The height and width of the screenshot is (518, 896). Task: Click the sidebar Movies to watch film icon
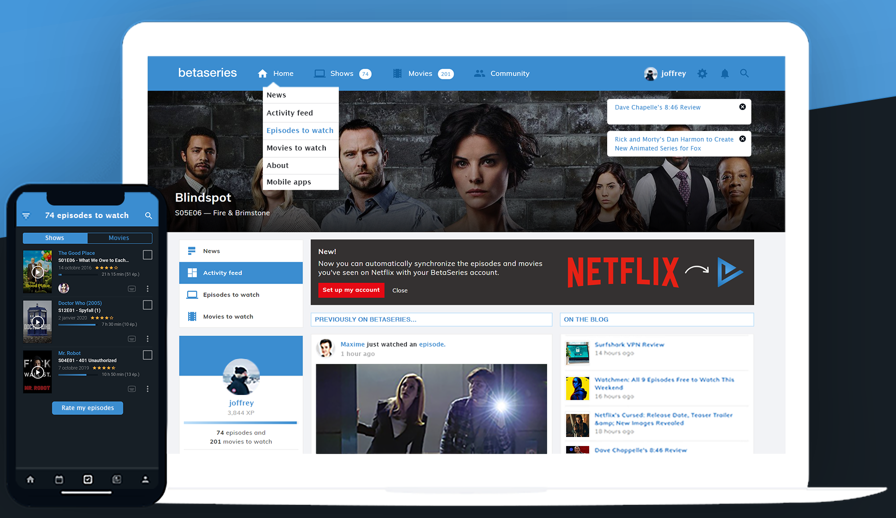click(x=192, y=316)
